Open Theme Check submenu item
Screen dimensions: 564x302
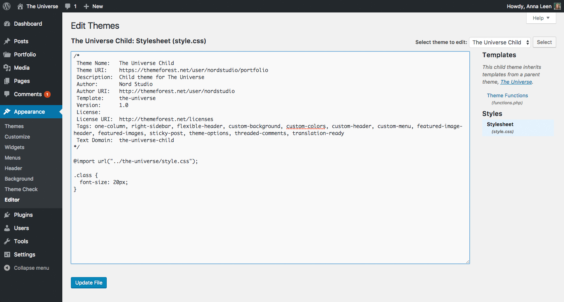pos(21,189)
